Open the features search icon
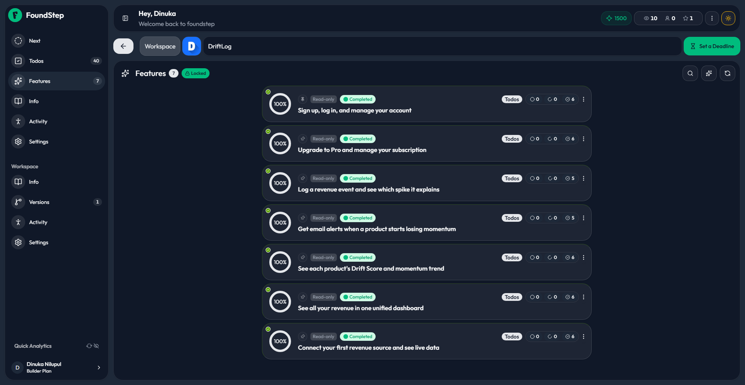 coord(690,73)
